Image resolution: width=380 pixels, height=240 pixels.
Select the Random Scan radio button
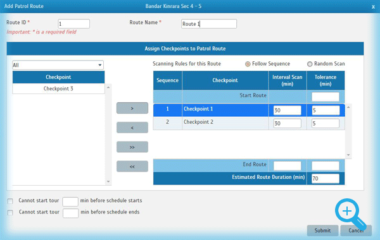point(310,64)
